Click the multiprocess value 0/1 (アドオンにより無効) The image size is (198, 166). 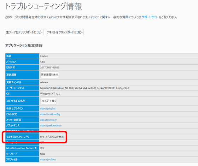[52, 137]
